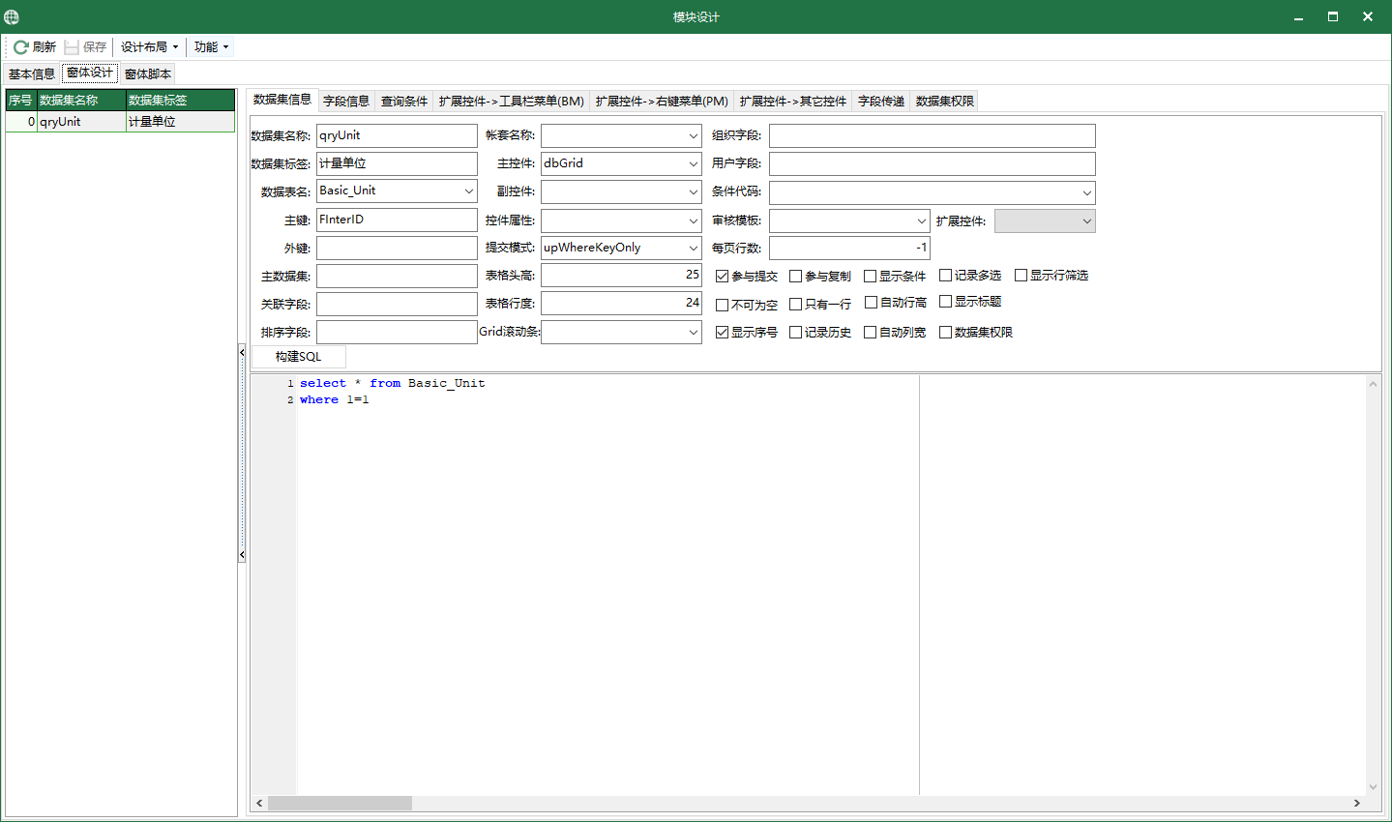This screenshot has height=822, width=1392.
Task: Open 设计布局 dropdown menu
Action: pyautogui.click(x=149, y=46)
